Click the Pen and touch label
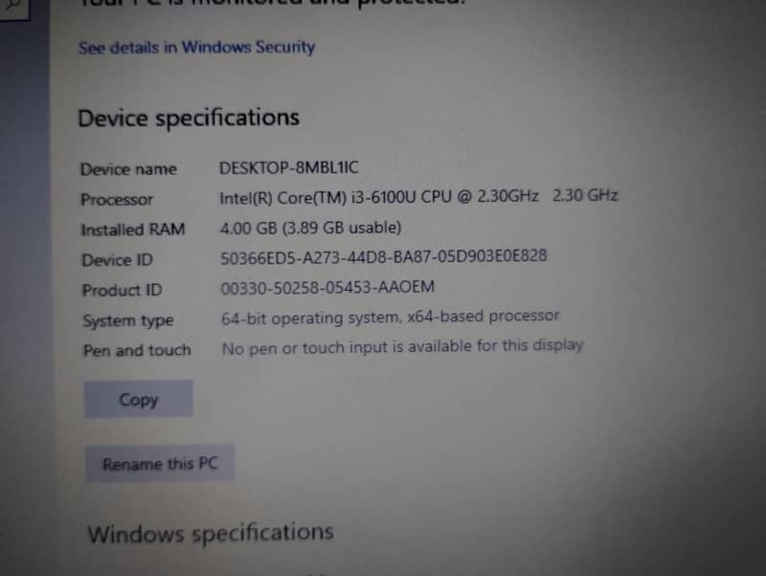 pos(137,350)
